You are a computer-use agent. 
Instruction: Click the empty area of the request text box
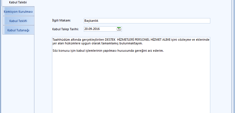click(131, 85)
